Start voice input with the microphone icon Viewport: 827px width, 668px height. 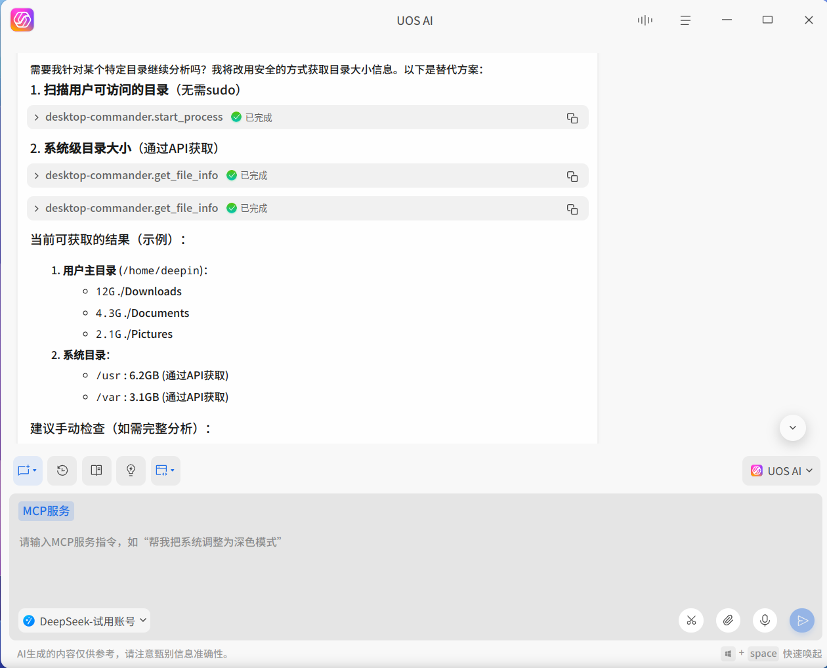(765, 620)
